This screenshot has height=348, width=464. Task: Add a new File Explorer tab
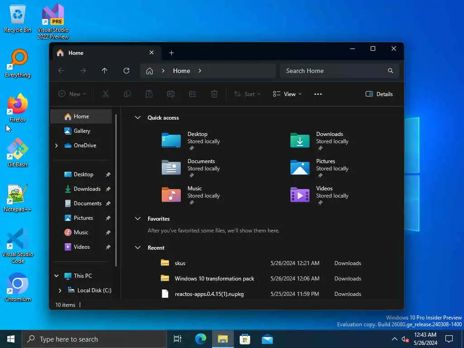[x=171, y=53]
